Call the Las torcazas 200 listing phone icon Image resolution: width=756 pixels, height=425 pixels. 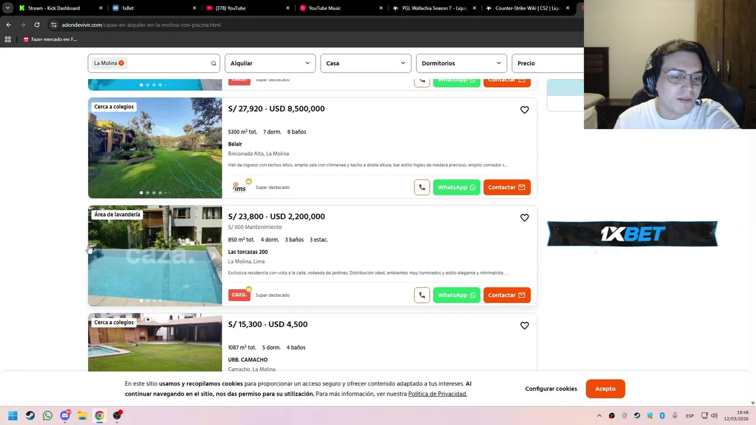coord(422,295)
